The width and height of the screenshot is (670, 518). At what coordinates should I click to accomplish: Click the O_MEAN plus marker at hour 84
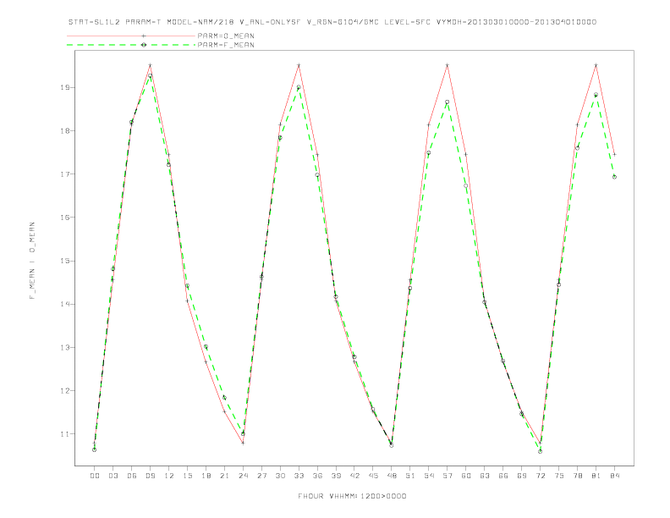(614, 154)
